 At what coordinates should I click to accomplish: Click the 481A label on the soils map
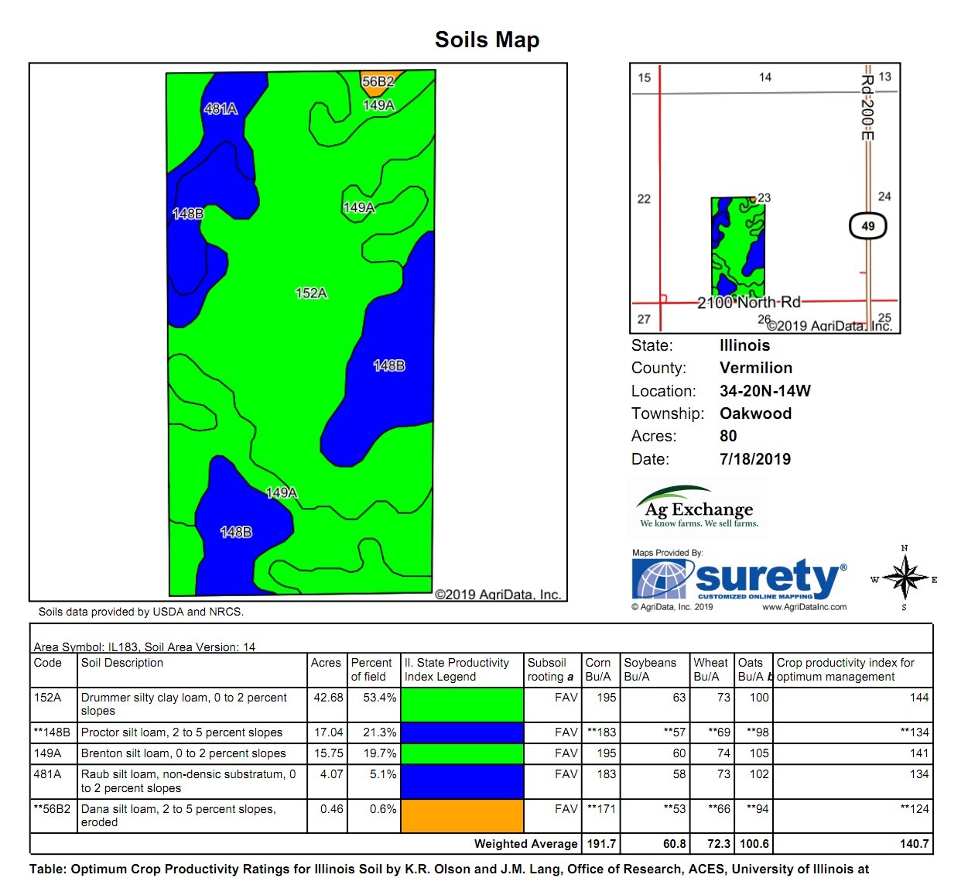[221, 109]
